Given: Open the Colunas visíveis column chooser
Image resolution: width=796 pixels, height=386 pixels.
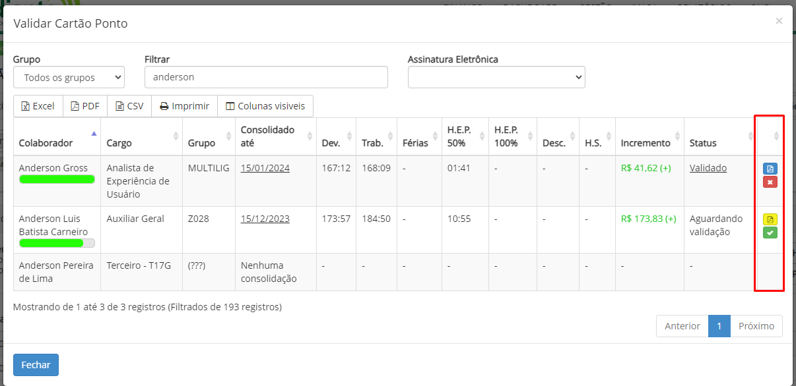Looking at the screenshot, I should coord(265,106).
